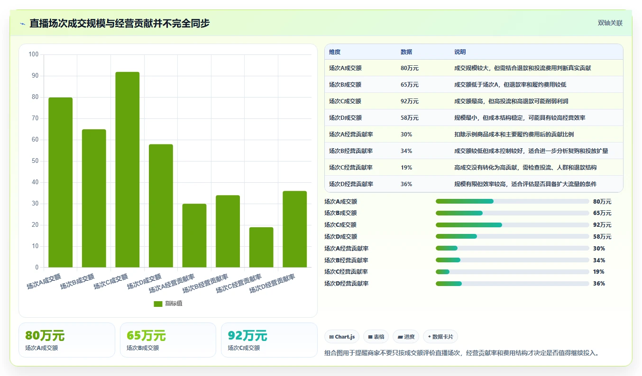Click the 19% table cell
The height and width of the screenshot is (376, 642).
tap(406, 168)
